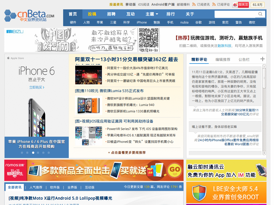Open the 微软新旗舰手机曝光 Lumia 940 link
The image size is (274, 205).
tap(131, 105)
